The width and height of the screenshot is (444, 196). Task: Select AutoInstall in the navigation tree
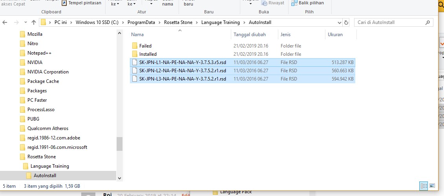click(45, 176)
